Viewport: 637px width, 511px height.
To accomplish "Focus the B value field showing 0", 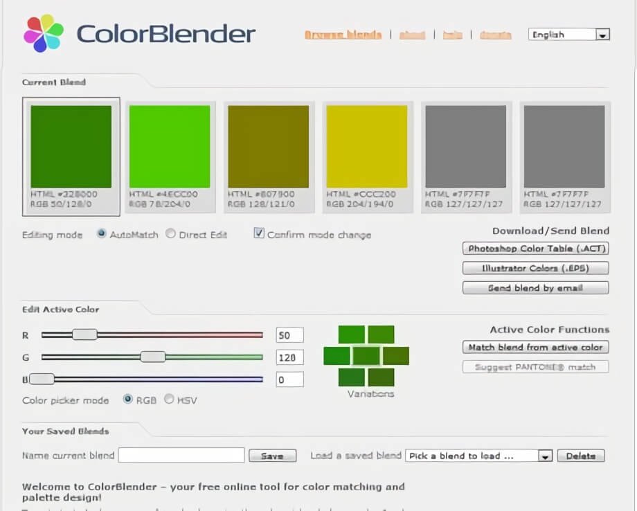I will pos(289,379).
